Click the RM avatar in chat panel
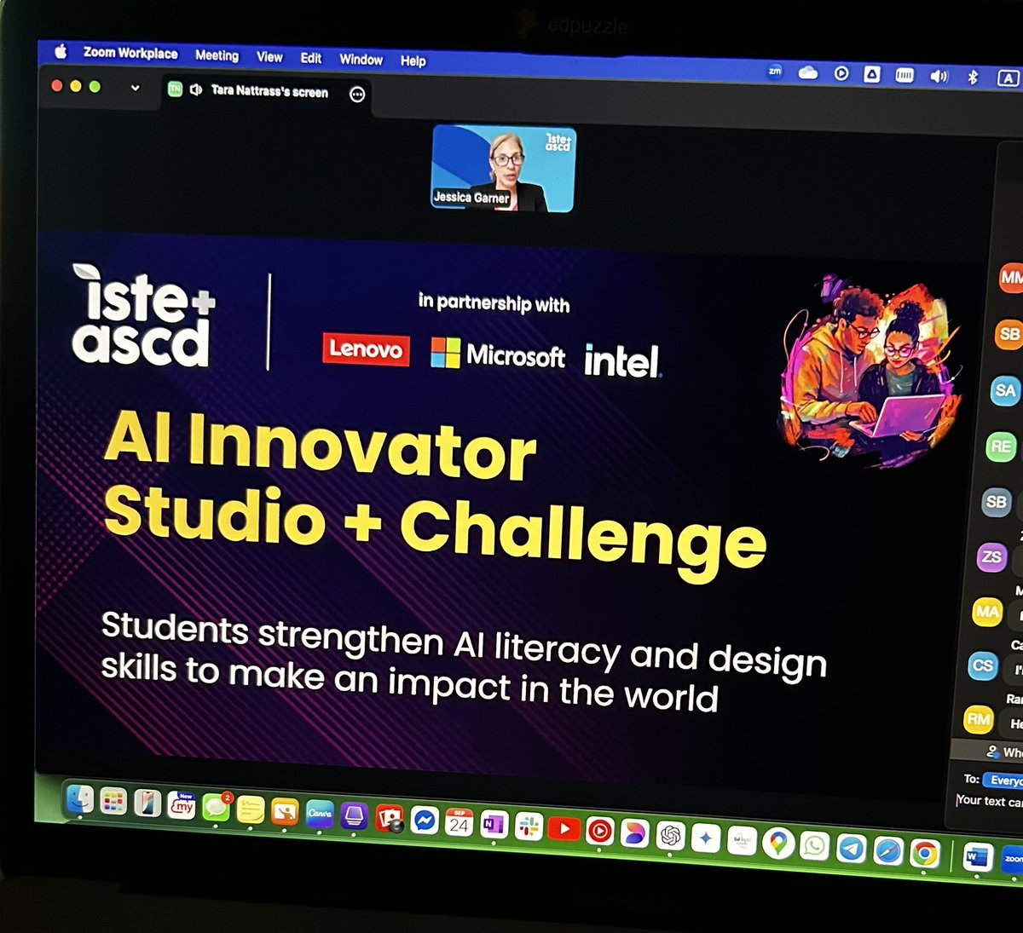The width and height of the screenshot is (1023, 933). (x=978, y=719)
